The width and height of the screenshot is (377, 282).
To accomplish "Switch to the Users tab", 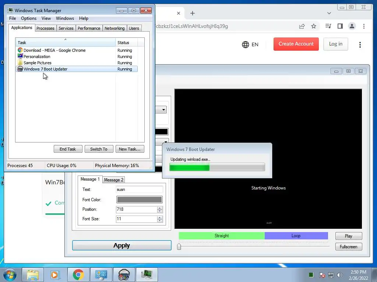I will (x=134, y=28).
